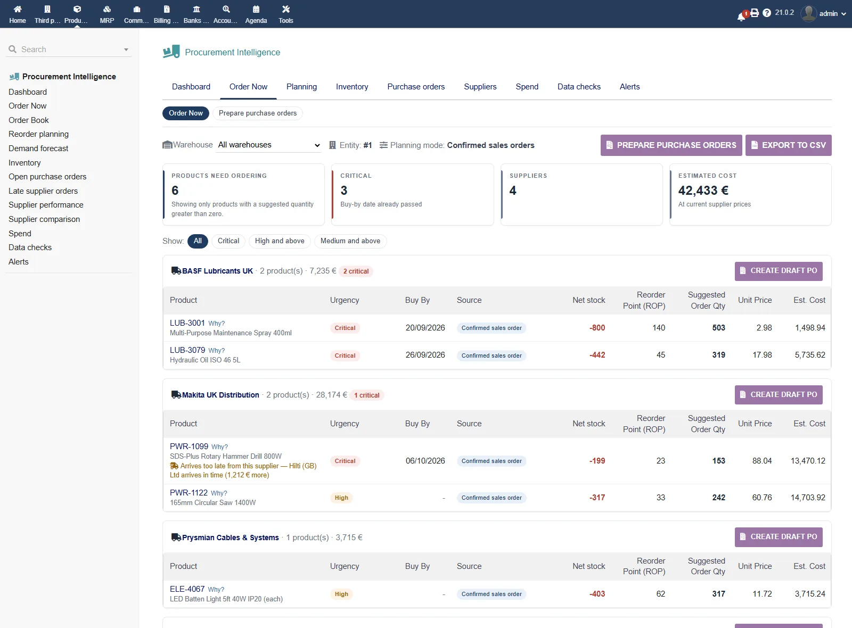Create draft PO for Prysmian Cables & Systems
Screen dimensions: 852x628
pos(779,537)
